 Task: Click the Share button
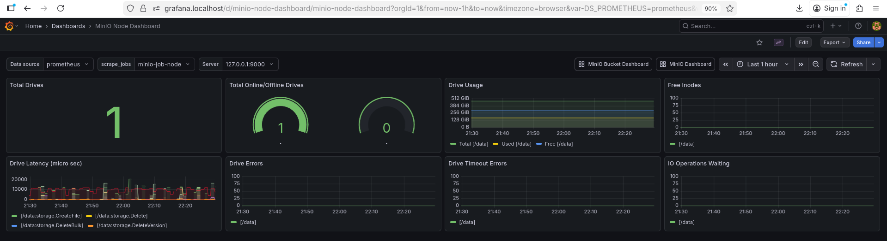tap(863, 42)
